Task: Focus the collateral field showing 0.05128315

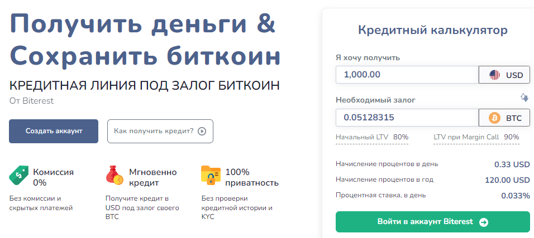Action: point(407,118)
